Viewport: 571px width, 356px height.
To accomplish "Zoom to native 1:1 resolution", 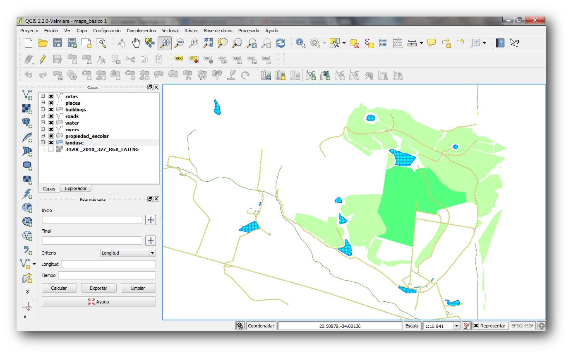I will [193, 43].
